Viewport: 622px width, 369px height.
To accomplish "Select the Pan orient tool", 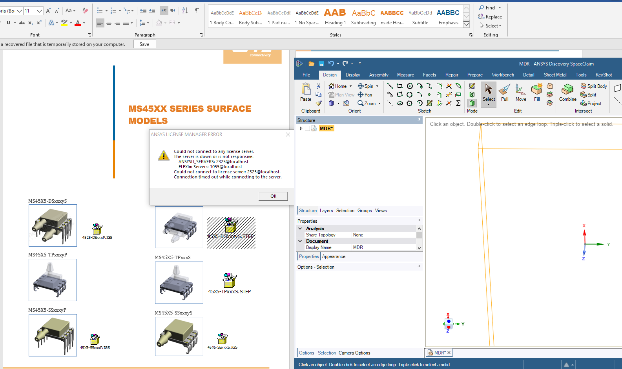I will click(x=365, y=95).
